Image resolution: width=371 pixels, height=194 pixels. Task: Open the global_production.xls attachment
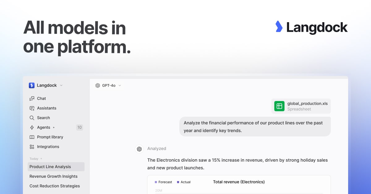301,106
